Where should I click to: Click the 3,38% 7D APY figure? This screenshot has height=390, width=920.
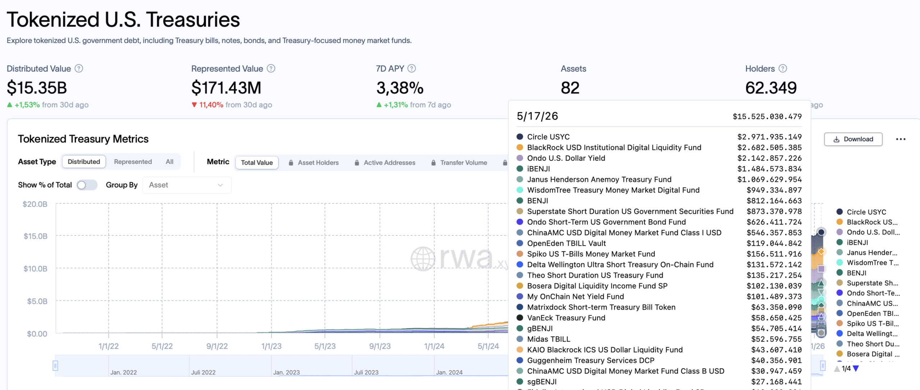pyautogui.click(x=400, y=88)
